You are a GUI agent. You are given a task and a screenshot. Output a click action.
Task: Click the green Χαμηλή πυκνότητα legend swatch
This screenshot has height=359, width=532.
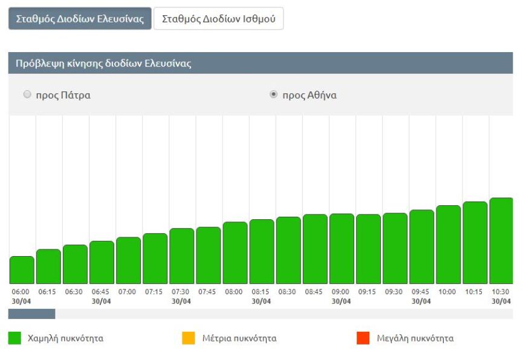click(x=15, y=338)
